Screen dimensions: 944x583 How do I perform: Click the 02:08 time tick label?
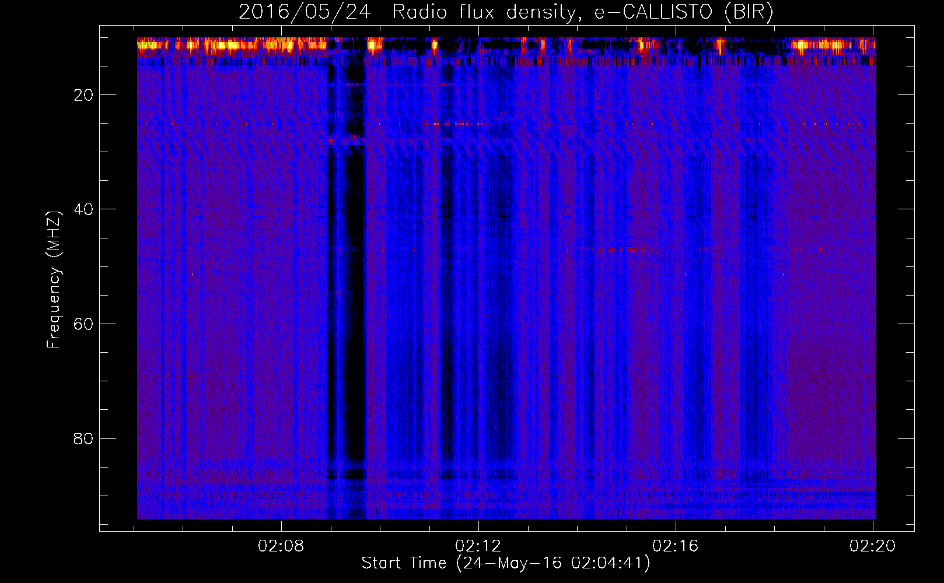[x=281, y=546]
